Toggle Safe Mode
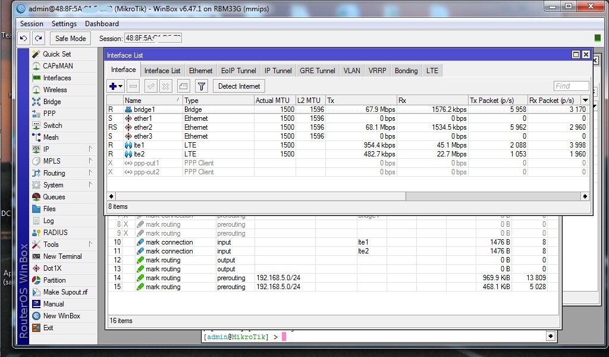The image size is (609, 357). coord(70,39)
